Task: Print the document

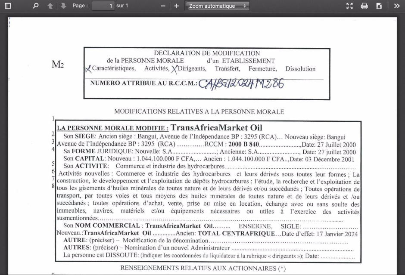Action: pyautogui.click(x=364, y=6)
